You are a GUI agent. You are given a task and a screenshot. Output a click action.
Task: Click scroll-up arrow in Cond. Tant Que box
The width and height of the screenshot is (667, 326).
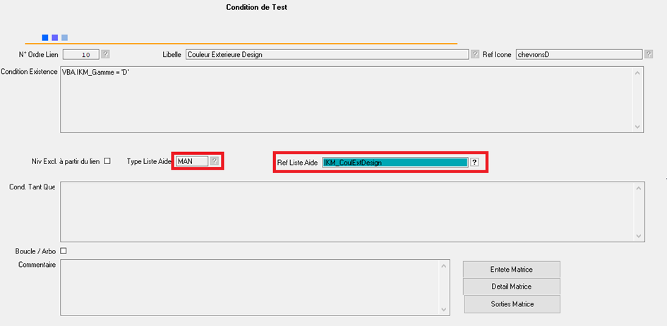pyautogui.click(x=638, y=187)
